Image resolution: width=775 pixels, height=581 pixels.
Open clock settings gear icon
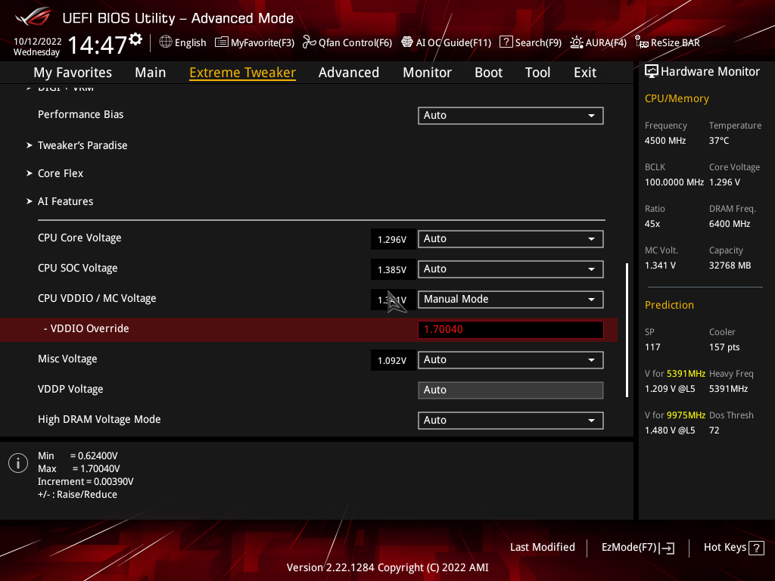tap(135, 39)
